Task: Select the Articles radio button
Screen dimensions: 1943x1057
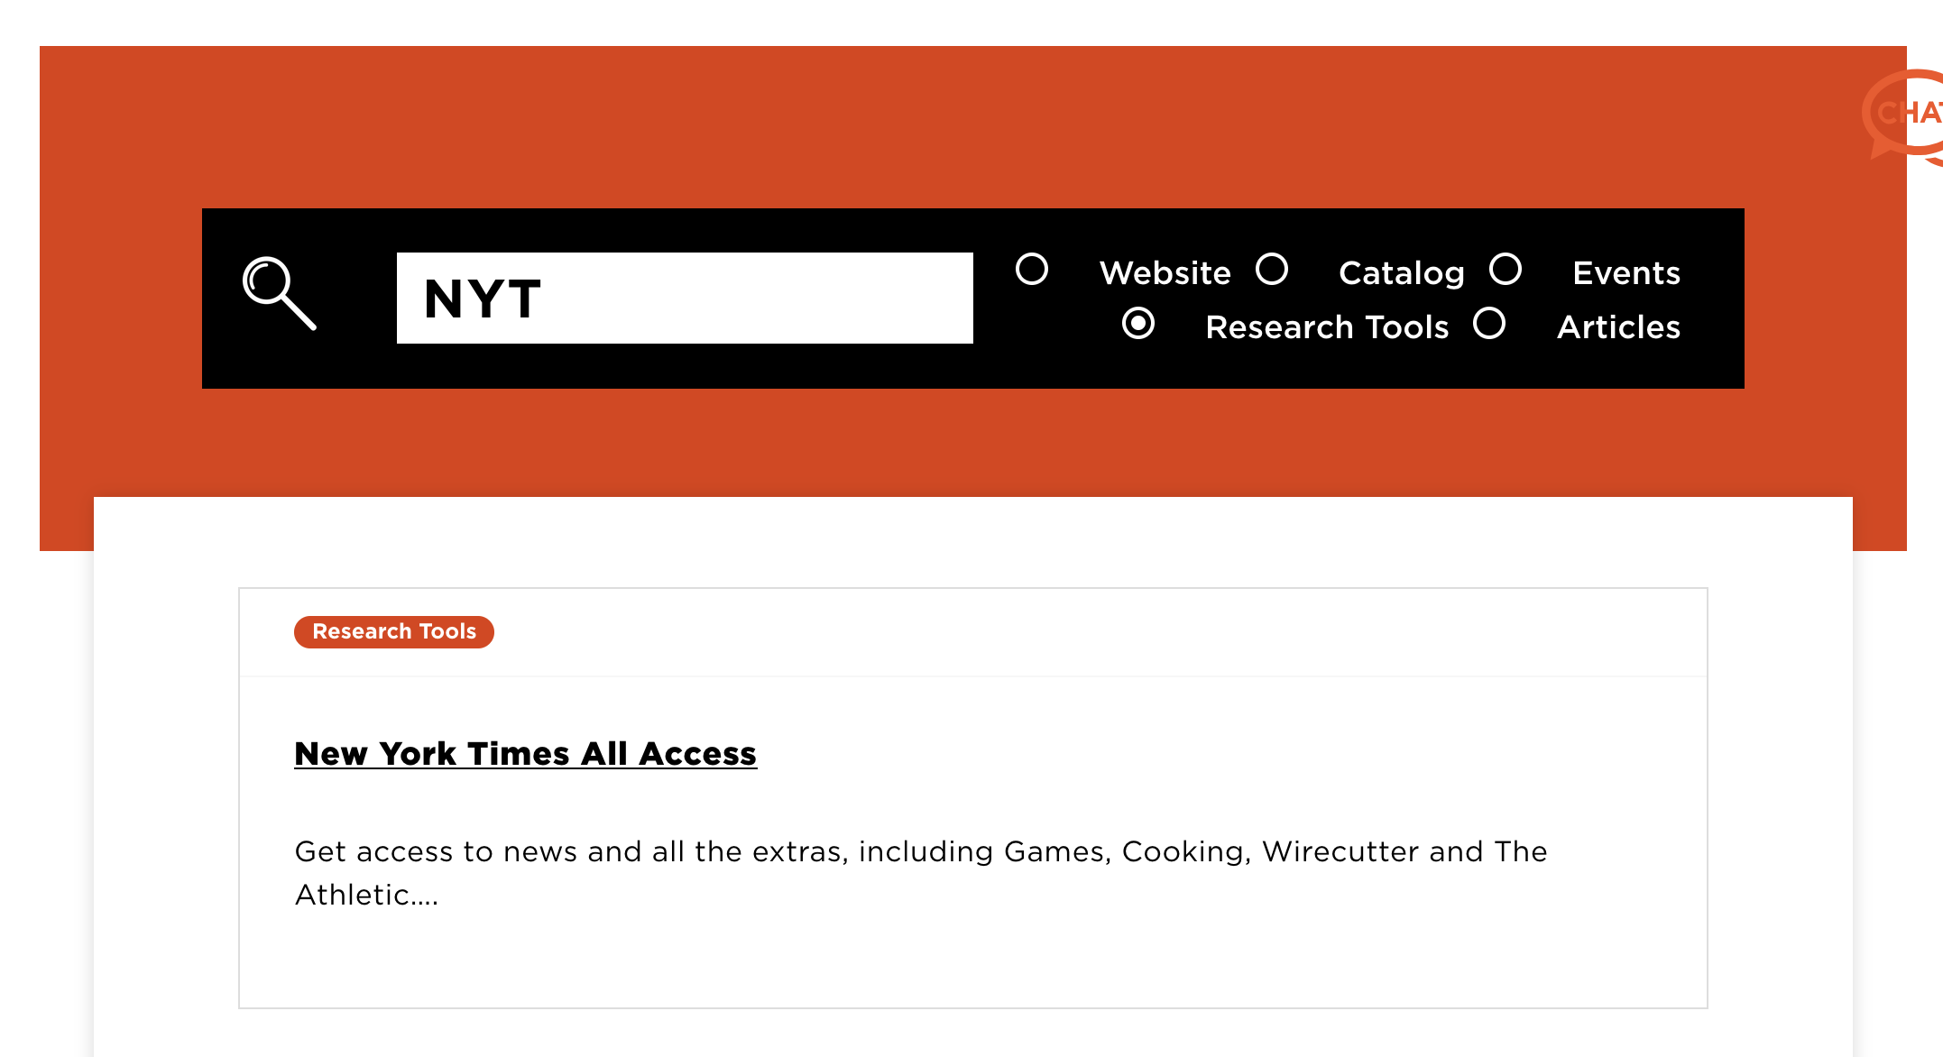Action: tap(1489, 324)
